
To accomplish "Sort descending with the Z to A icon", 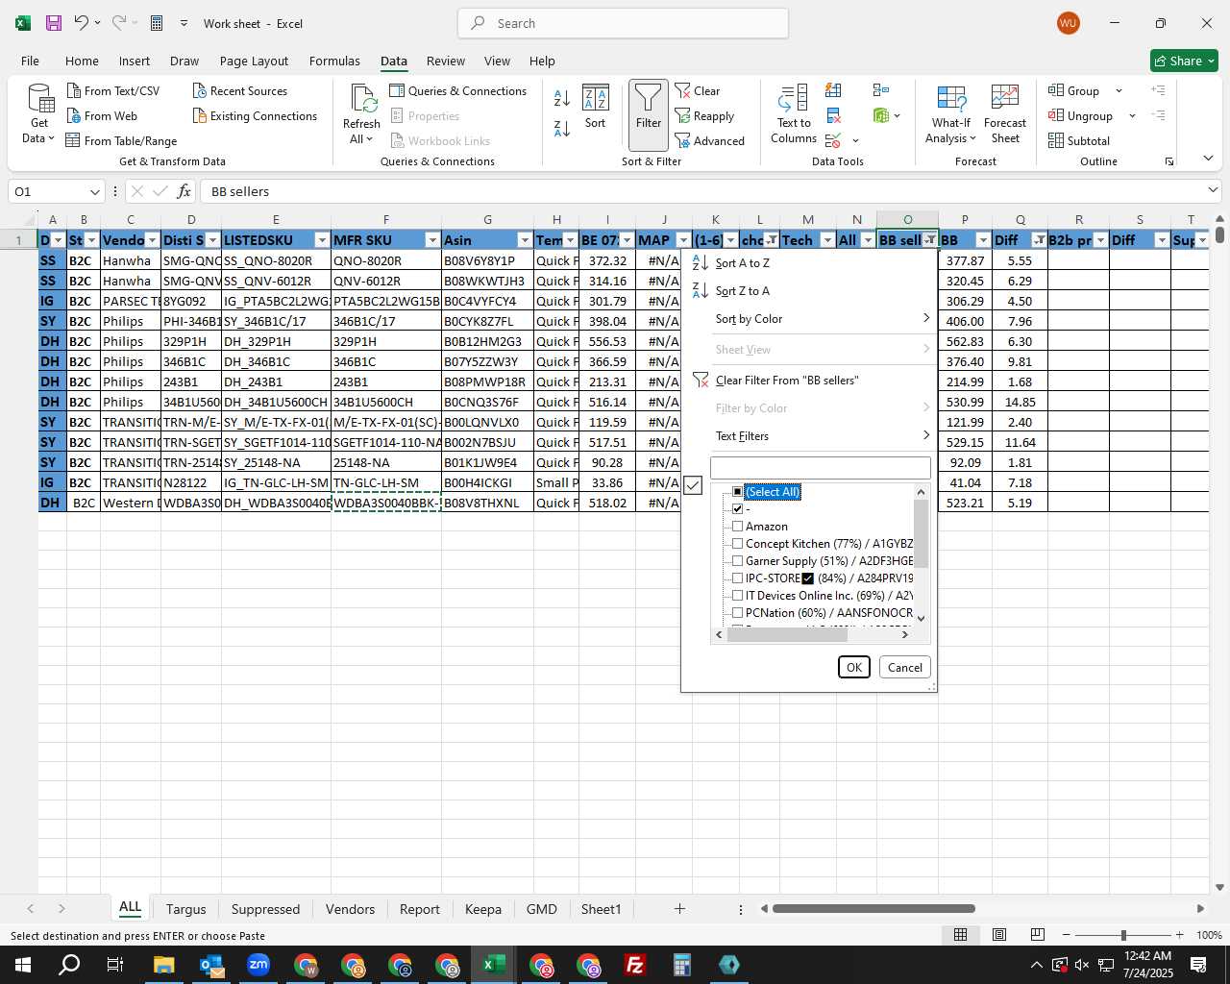I will (562, 128).
